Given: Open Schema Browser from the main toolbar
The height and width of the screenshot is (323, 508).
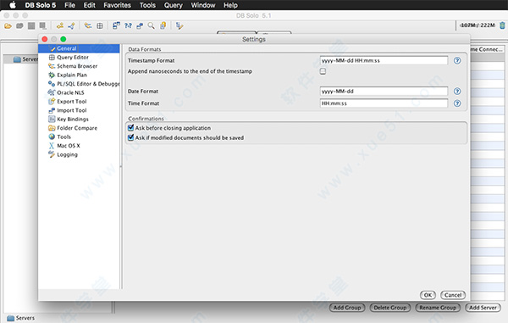Looking at the screenshot, I should pos(88,25).
